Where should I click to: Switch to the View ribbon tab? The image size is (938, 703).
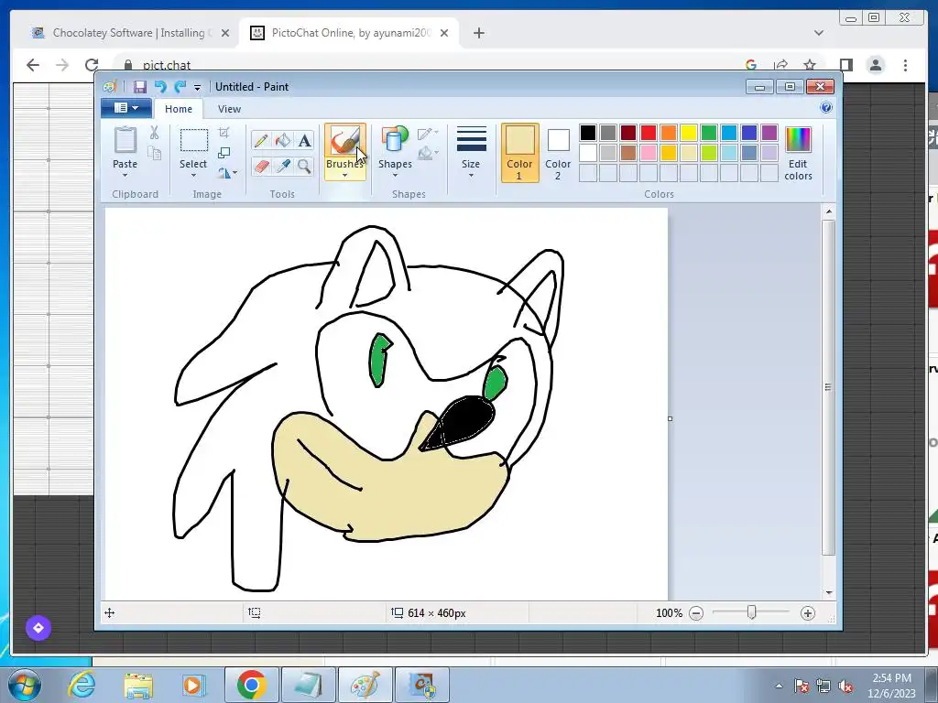pyautogui.click(x=229, y=109)
